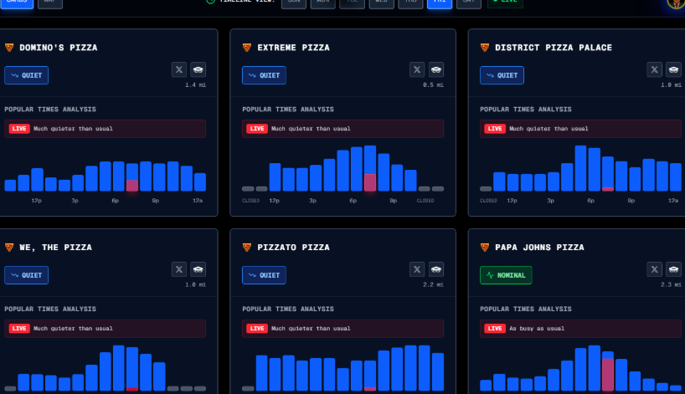Click the pizza slice icon beside Papa Johns Pizza
Screen dimensions: 685x394
[x=485, y=248]
